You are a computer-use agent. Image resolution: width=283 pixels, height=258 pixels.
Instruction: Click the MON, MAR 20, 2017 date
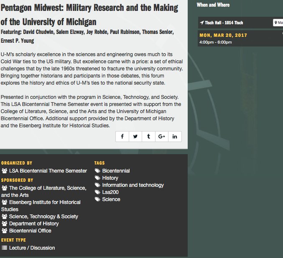(223, 35)
